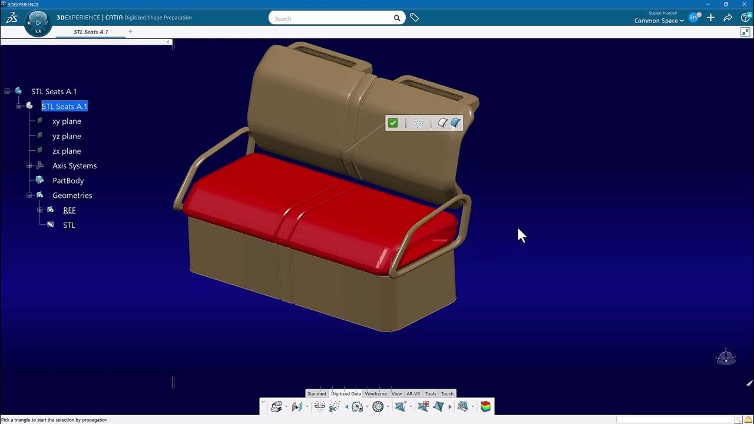
Task: Collapse the Geometries node
Action: pos(29,195)
